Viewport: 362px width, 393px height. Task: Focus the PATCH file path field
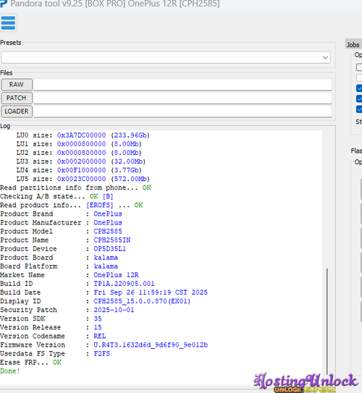coord(182,98)
